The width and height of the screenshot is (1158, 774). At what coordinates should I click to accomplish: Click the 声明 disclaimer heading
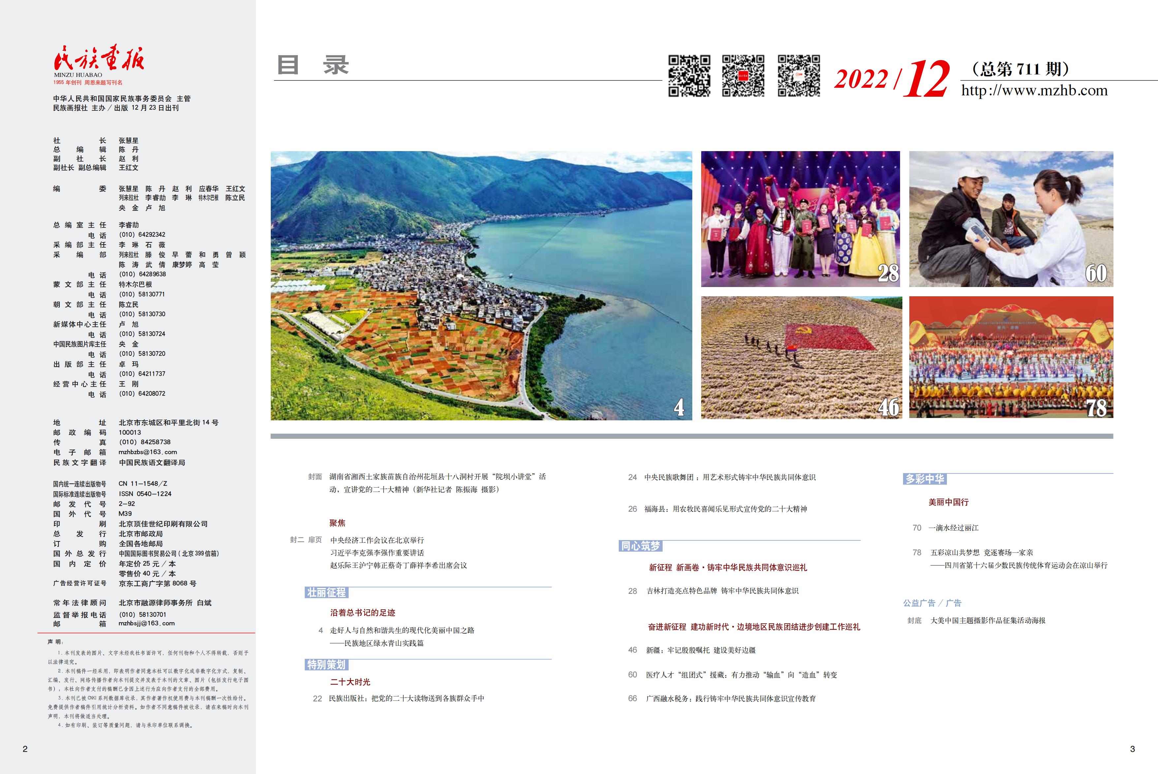click(55, 642)
